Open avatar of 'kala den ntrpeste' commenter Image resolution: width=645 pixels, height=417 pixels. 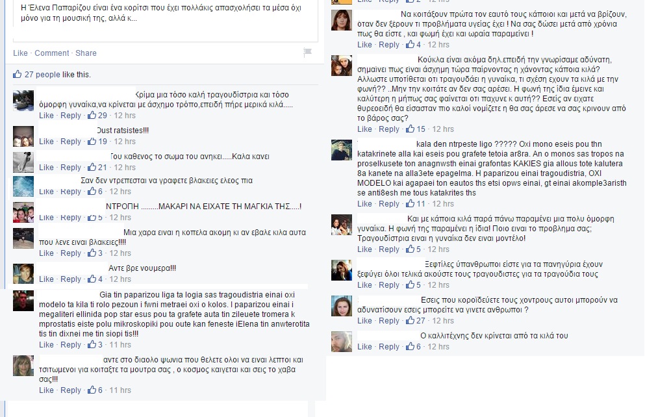tap(342, 149)
